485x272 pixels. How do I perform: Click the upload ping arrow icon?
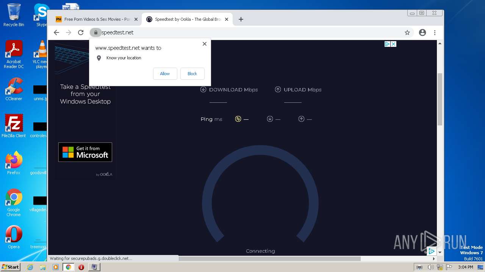(x=301, y=119)
